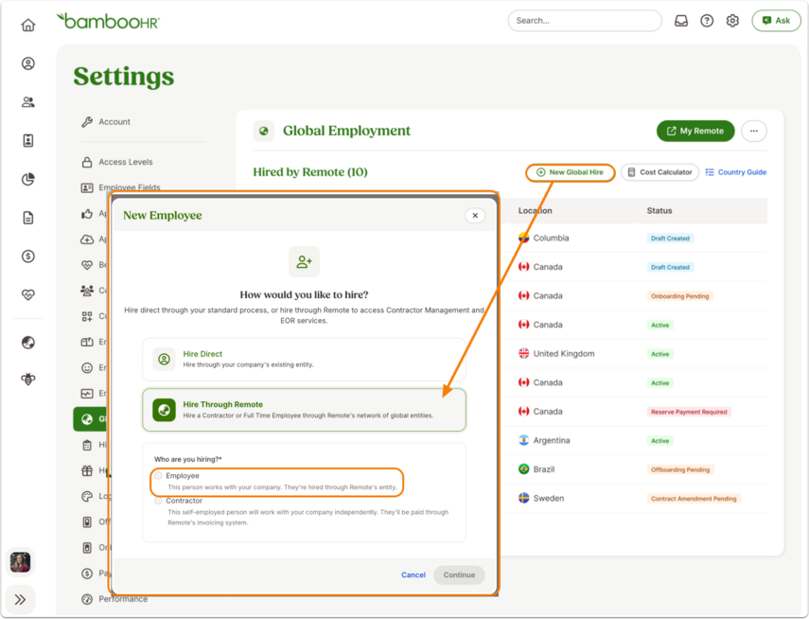Click the Draft Created badge for Columbia
Screen dimensions: 809x619
(670, 239)
